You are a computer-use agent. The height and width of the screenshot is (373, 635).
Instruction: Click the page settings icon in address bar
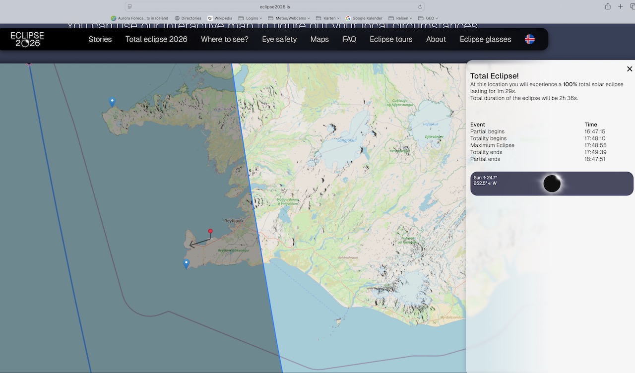click(129, 7)
